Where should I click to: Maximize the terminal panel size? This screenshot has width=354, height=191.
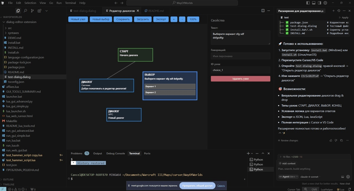click(x=263, y=153)
